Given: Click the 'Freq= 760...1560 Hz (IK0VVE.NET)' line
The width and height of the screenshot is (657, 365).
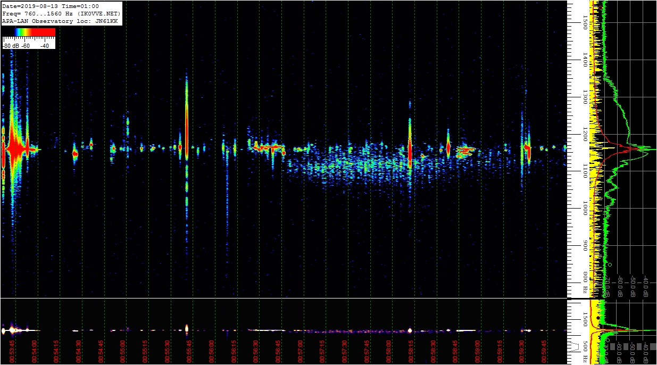Looking at the screenshot, I should pos(62,13).
